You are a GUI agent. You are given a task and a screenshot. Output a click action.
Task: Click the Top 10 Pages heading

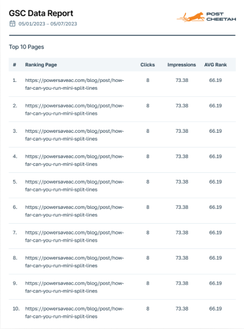26,47
